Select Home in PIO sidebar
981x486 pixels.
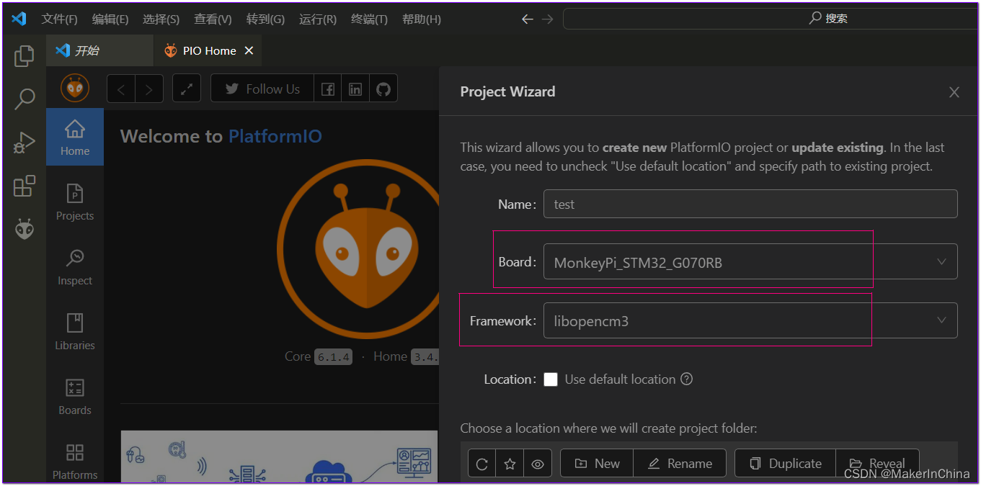coord(75,137)
